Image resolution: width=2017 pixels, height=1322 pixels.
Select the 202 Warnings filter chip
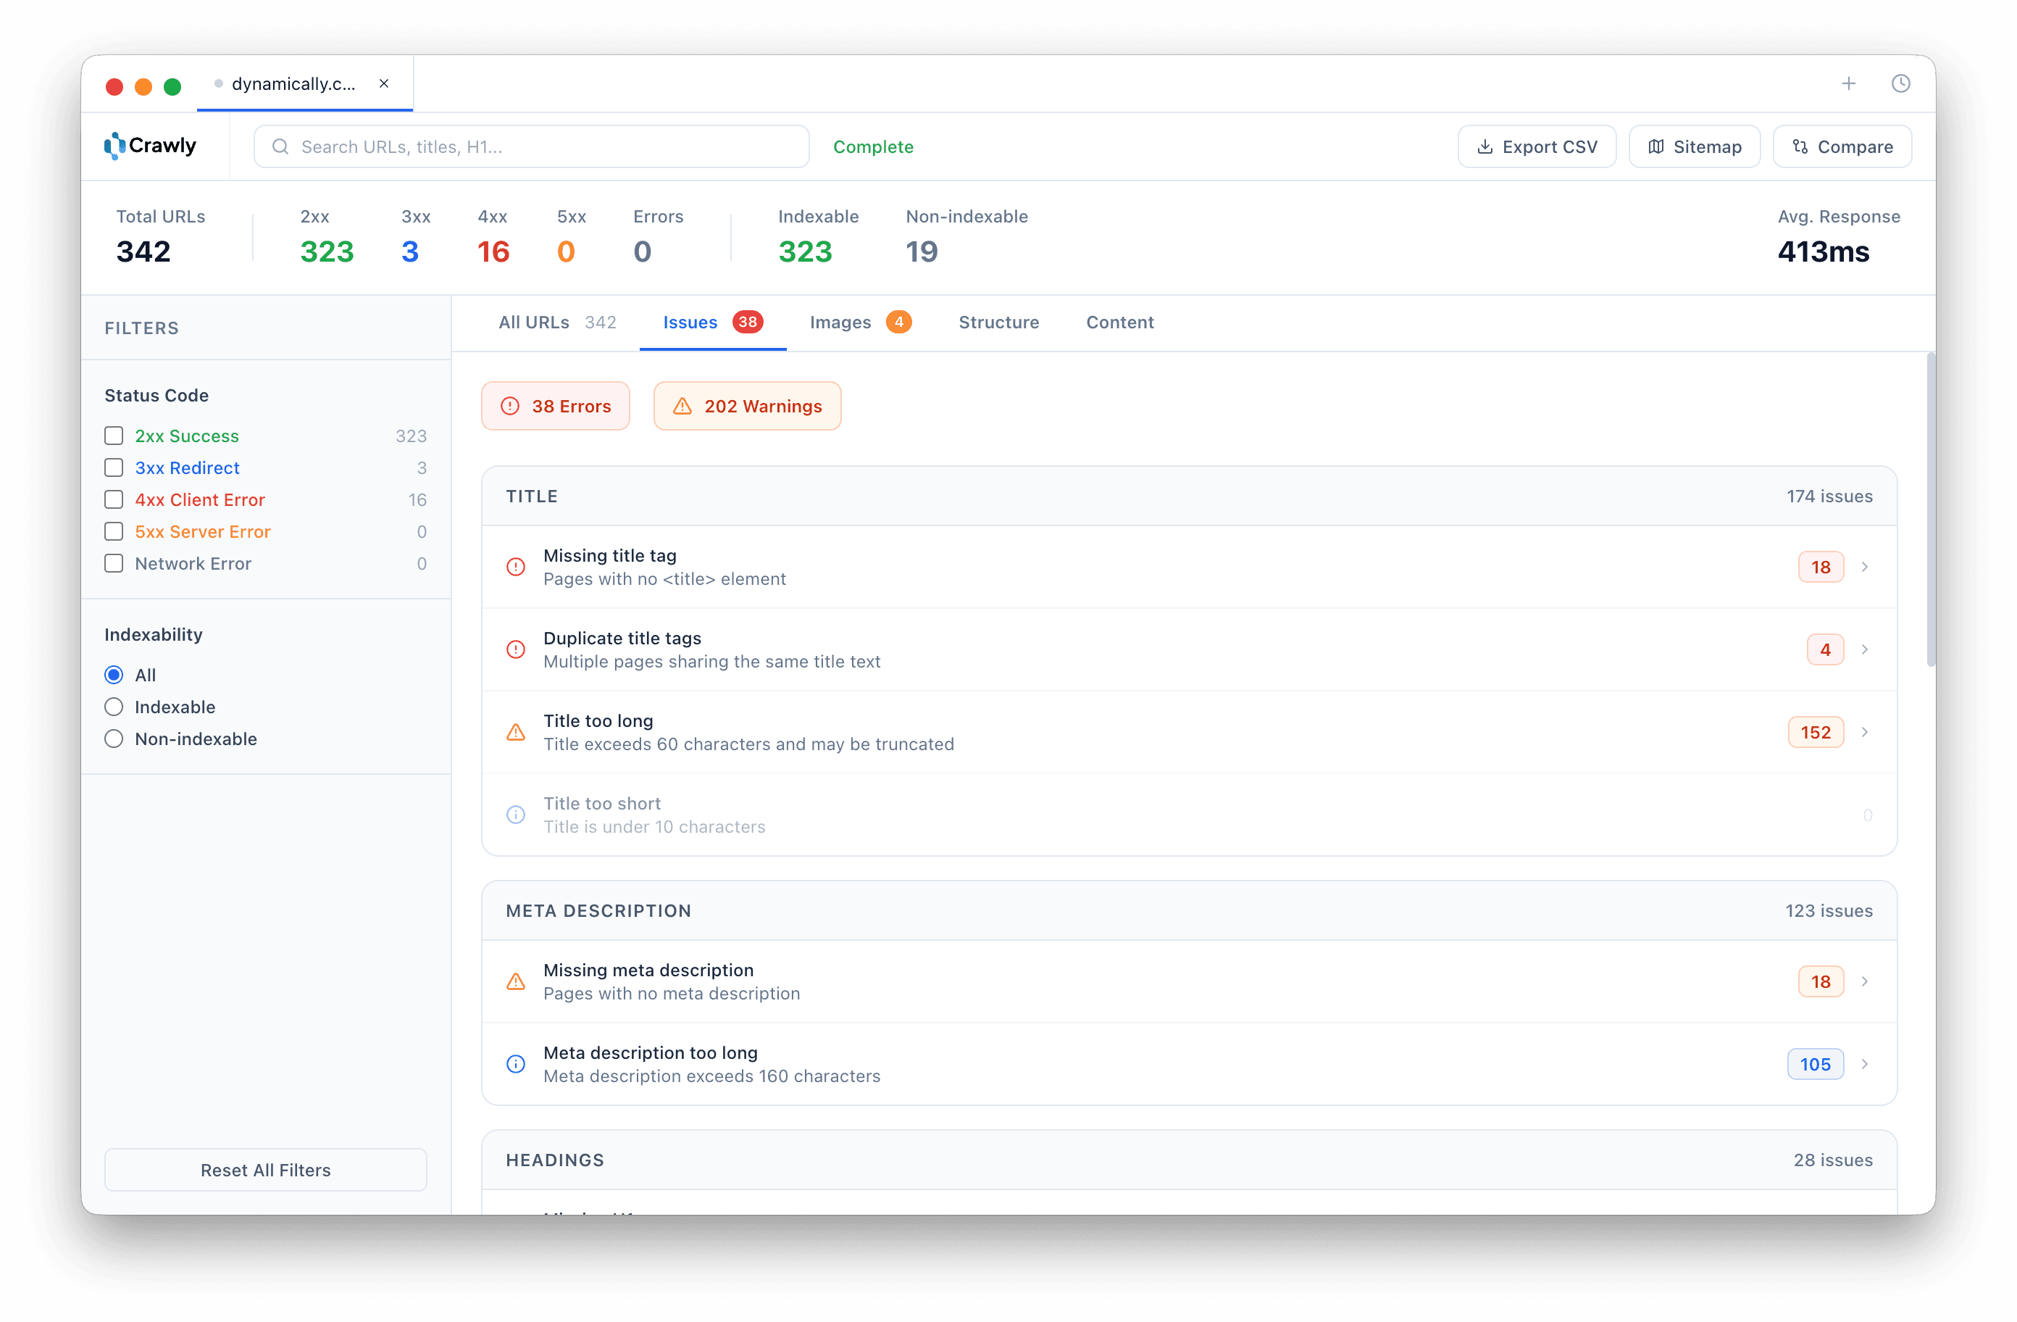(x=747, y=405)
